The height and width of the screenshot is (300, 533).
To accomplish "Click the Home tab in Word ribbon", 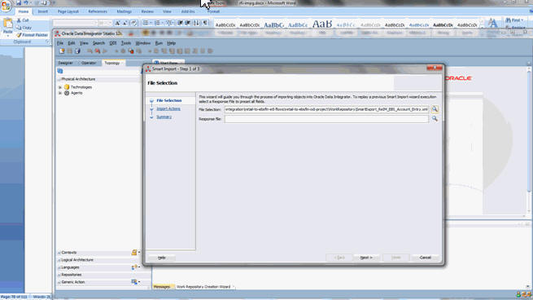I will click(24, 11).
